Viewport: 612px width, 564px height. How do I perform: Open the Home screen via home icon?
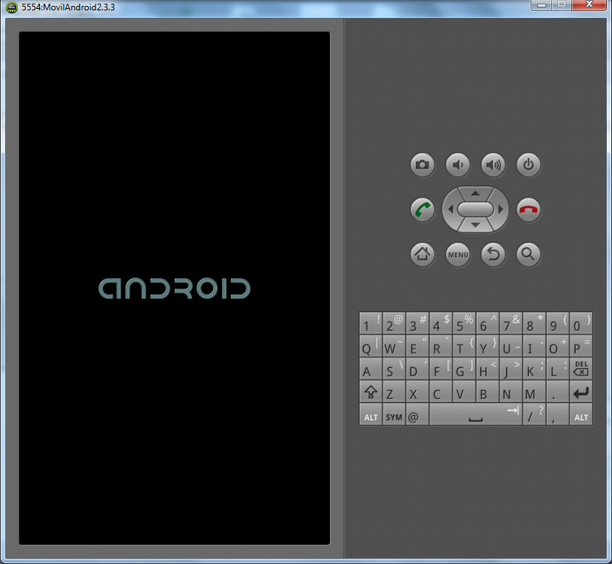tap(423, 255)
